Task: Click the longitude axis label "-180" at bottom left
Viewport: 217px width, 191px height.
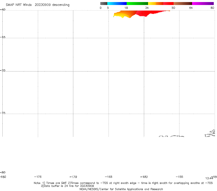Action: [3, 177]
